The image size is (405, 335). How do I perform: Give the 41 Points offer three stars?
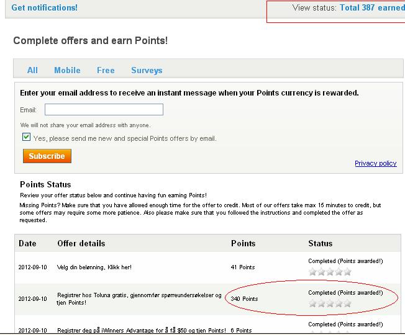click(330, 272)
